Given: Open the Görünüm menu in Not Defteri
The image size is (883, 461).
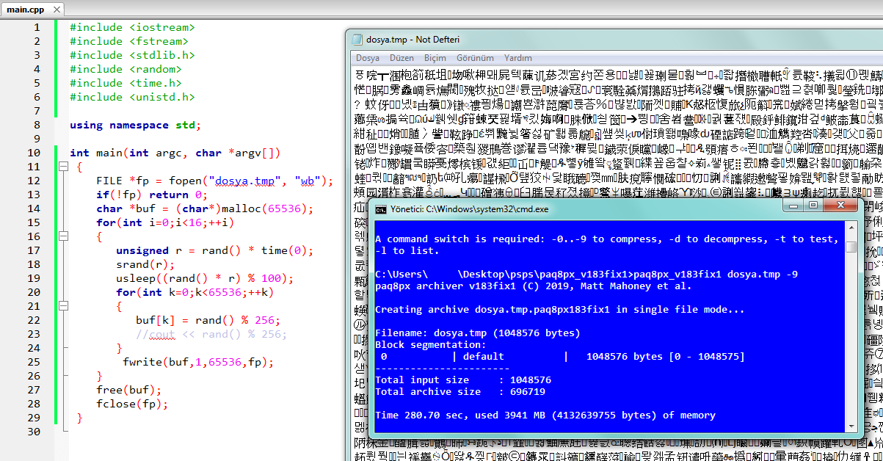Looking at the screenshot, I should click(475, 57).
